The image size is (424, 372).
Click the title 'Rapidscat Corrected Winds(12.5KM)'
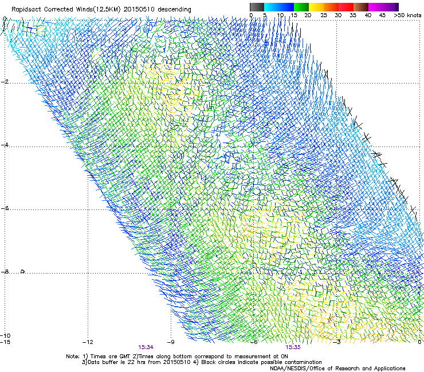(66, 10)
